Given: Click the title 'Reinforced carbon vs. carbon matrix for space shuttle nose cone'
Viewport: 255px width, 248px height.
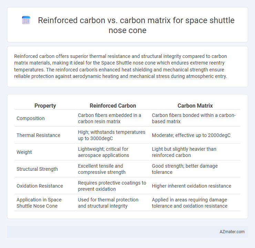Looking at the screenshot, I should click(136, 25).
